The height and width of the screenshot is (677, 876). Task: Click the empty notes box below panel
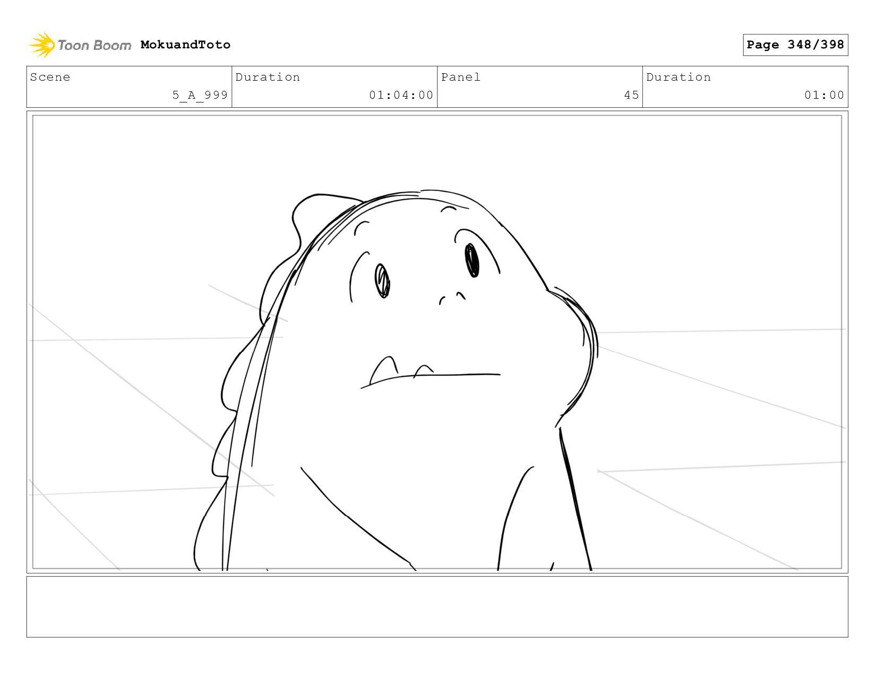pos(437,607)
